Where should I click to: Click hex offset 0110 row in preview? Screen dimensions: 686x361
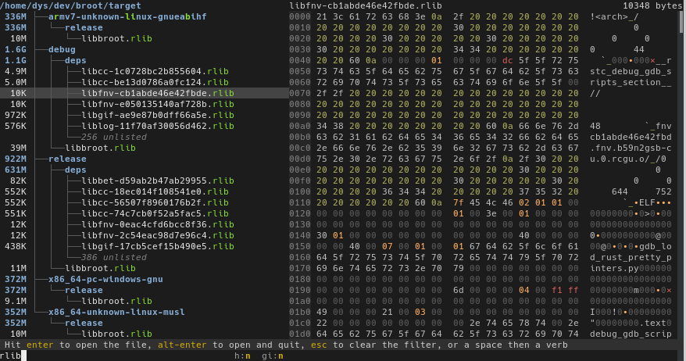coord(300,202)
